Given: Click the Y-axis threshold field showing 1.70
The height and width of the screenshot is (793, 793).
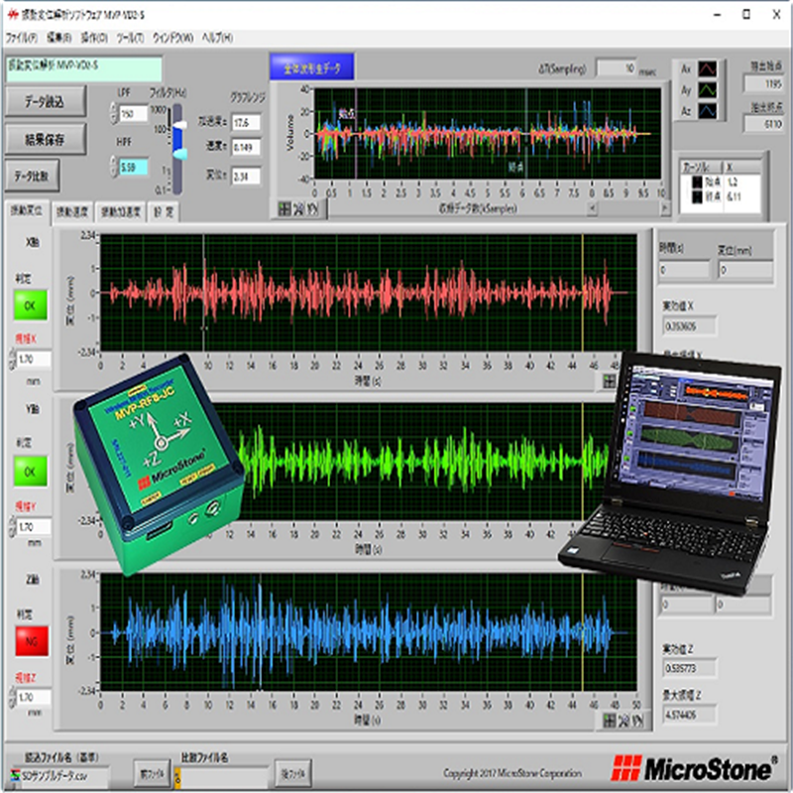Looking at the screenshot, I should click(x=34, y=526).
